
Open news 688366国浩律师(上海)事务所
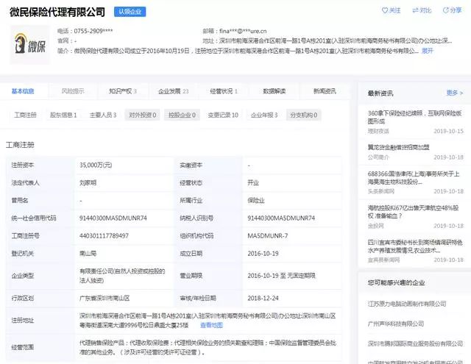click(x=414, y=178)
